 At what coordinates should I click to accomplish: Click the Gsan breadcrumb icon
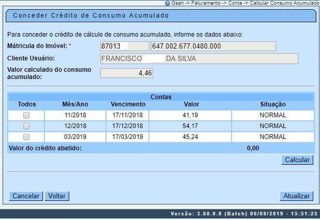(167, 3)
